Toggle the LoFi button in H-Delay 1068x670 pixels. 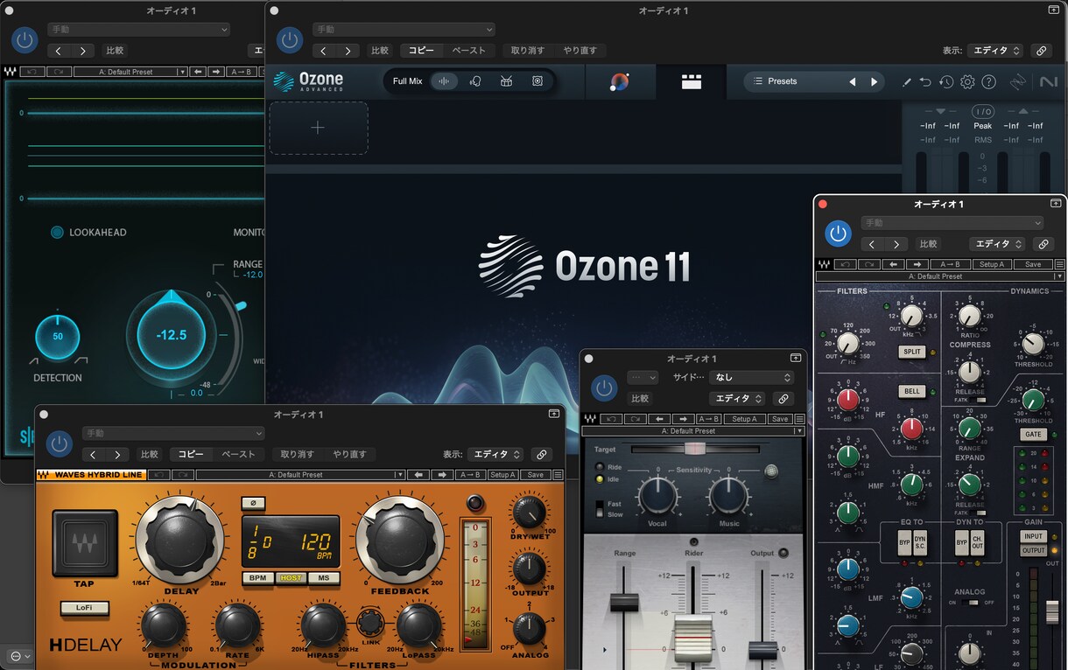[x=84, y=608]
